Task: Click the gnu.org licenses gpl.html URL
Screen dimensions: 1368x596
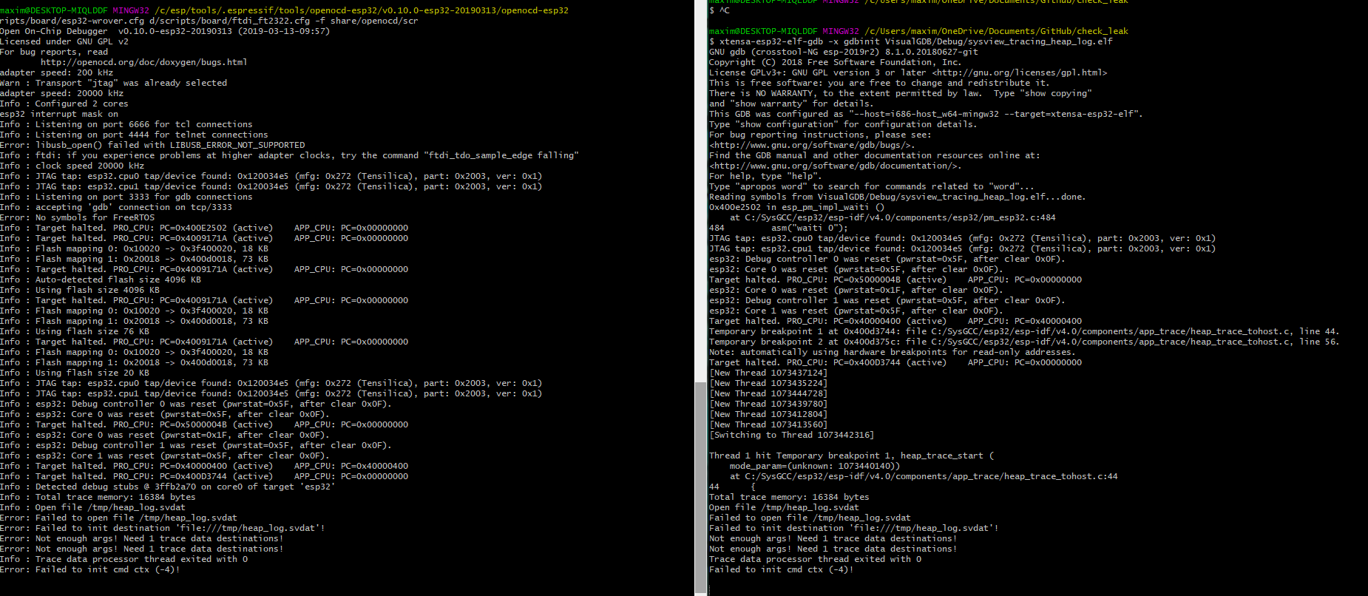Action: (1020, 72)
